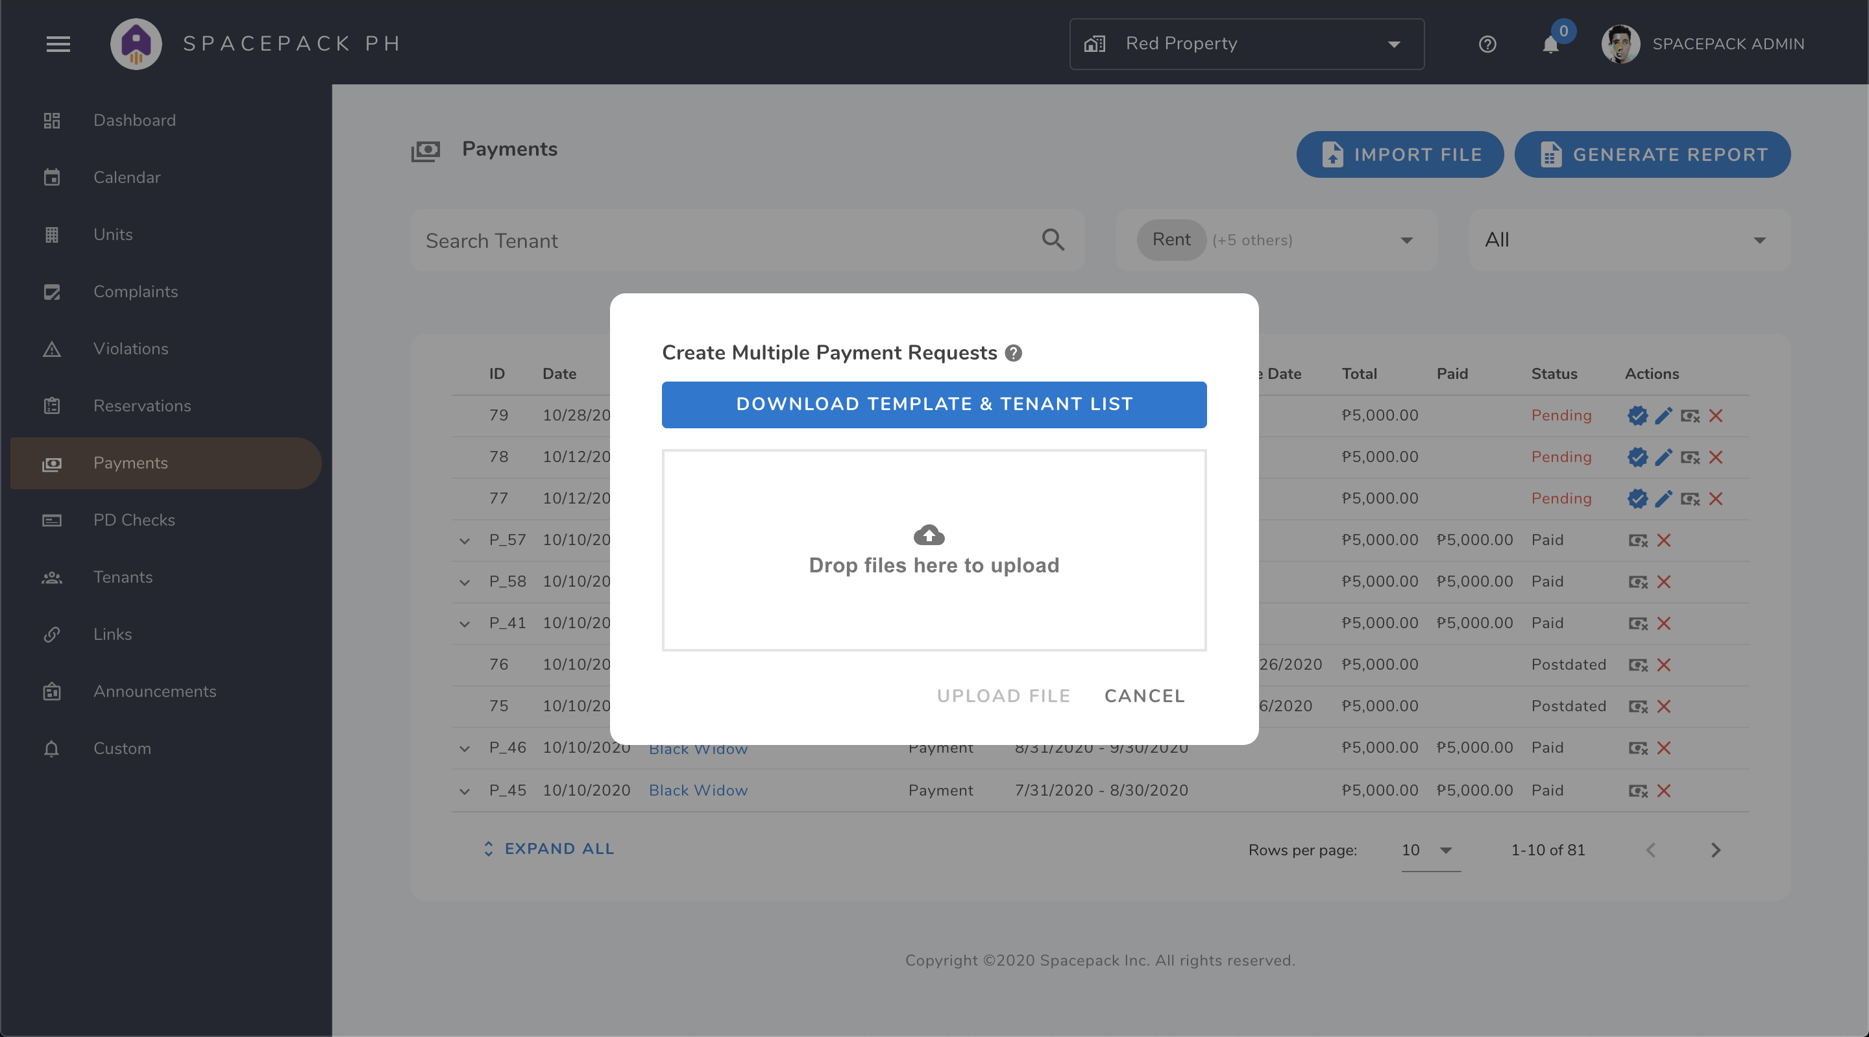Viewport: 1869px width, 1037px height.
Task: Click the Cancel button to close modal
Action: 1145,695
